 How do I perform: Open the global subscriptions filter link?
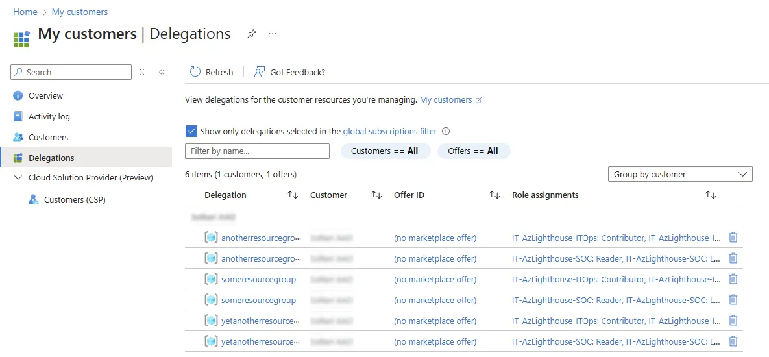click(389, 131)
